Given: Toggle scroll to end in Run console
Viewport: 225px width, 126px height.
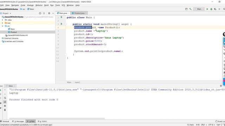Looking at the screenshot, I should click(5, 102).
